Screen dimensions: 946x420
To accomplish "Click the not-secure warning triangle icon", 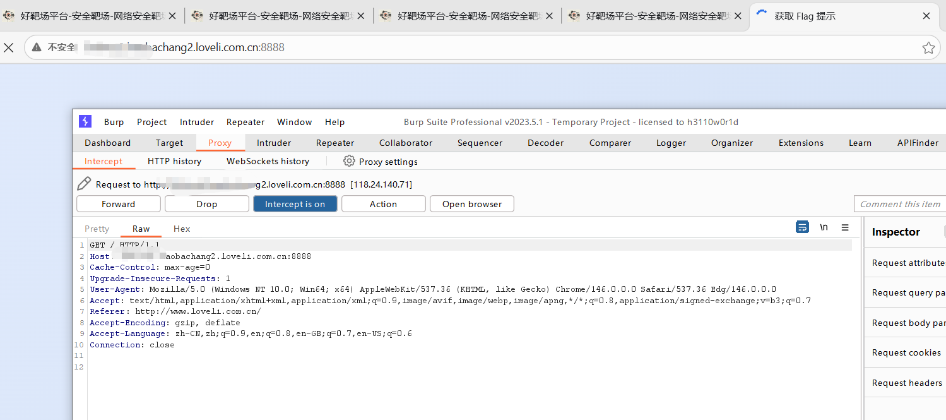I will coord(37,47).
